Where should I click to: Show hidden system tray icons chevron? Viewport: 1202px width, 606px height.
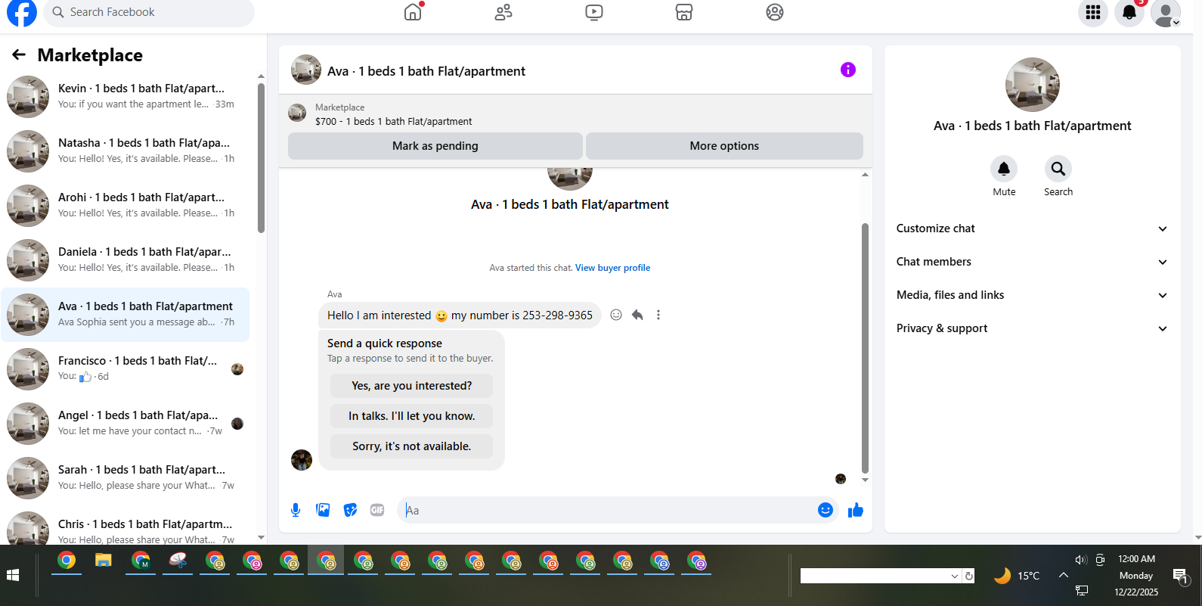[x=1064, y=576]
